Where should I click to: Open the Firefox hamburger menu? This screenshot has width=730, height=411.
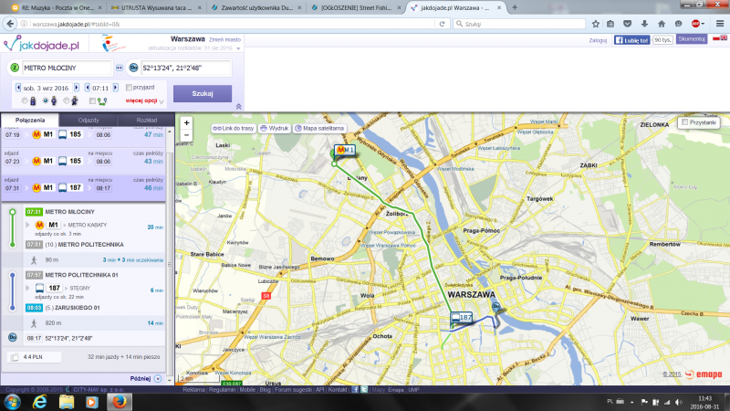(x=721, y=24)
